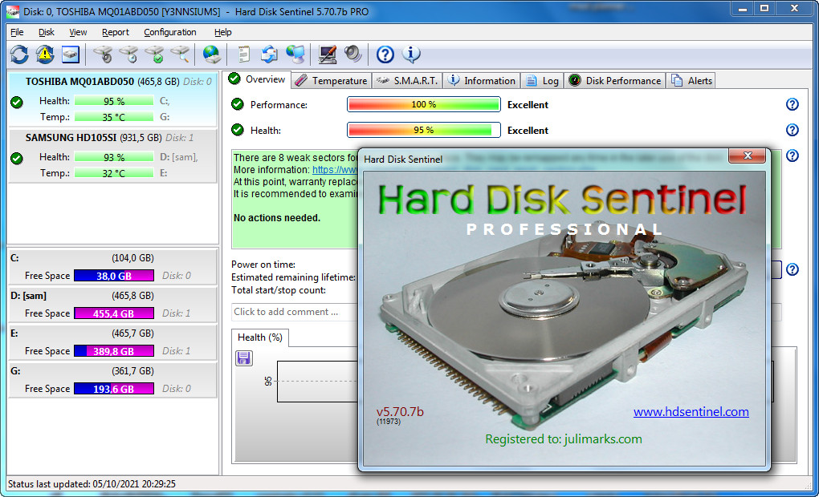This screenshot has width=819, height=497.
Task: Follow the More information https link
Action: [335, 169]
